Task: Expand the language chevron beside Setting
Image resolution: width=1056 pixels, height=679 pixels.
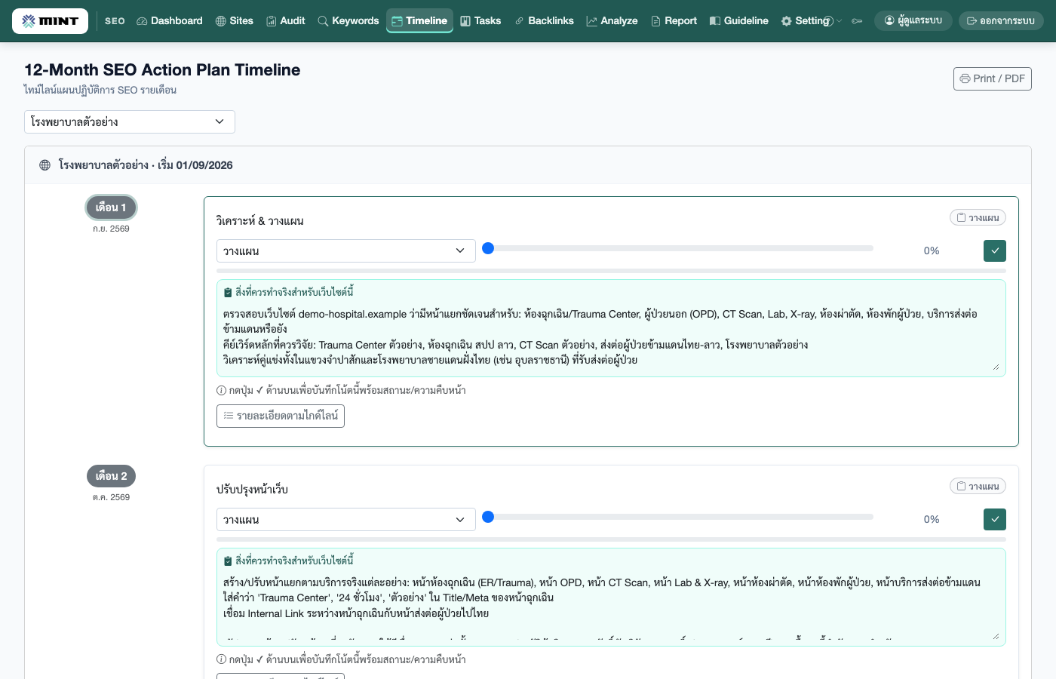Action: coord(840,21)
